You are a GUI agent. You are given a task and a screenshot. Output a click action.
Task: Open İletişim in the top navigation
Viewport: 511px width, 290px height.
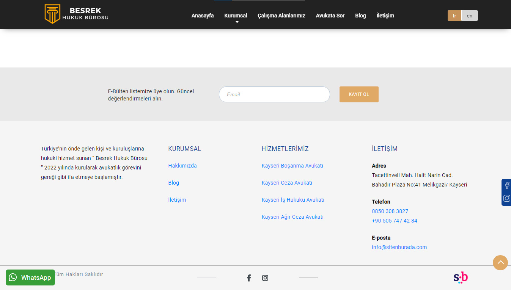(385, 16)
